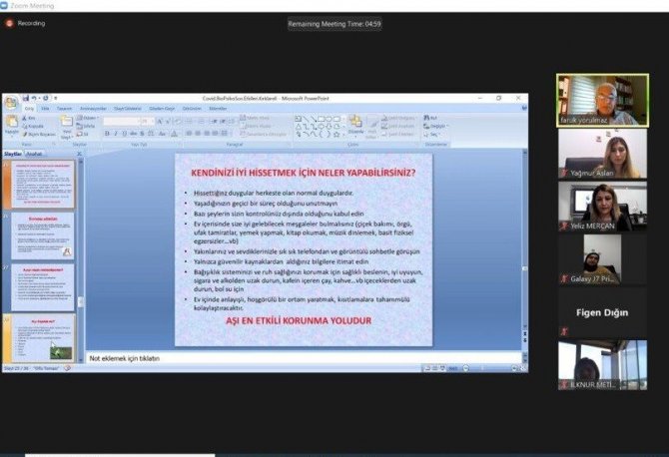This screenshot has width=669, height=457.
Task: Expand the font name combo box
Action: coord(138,120)
